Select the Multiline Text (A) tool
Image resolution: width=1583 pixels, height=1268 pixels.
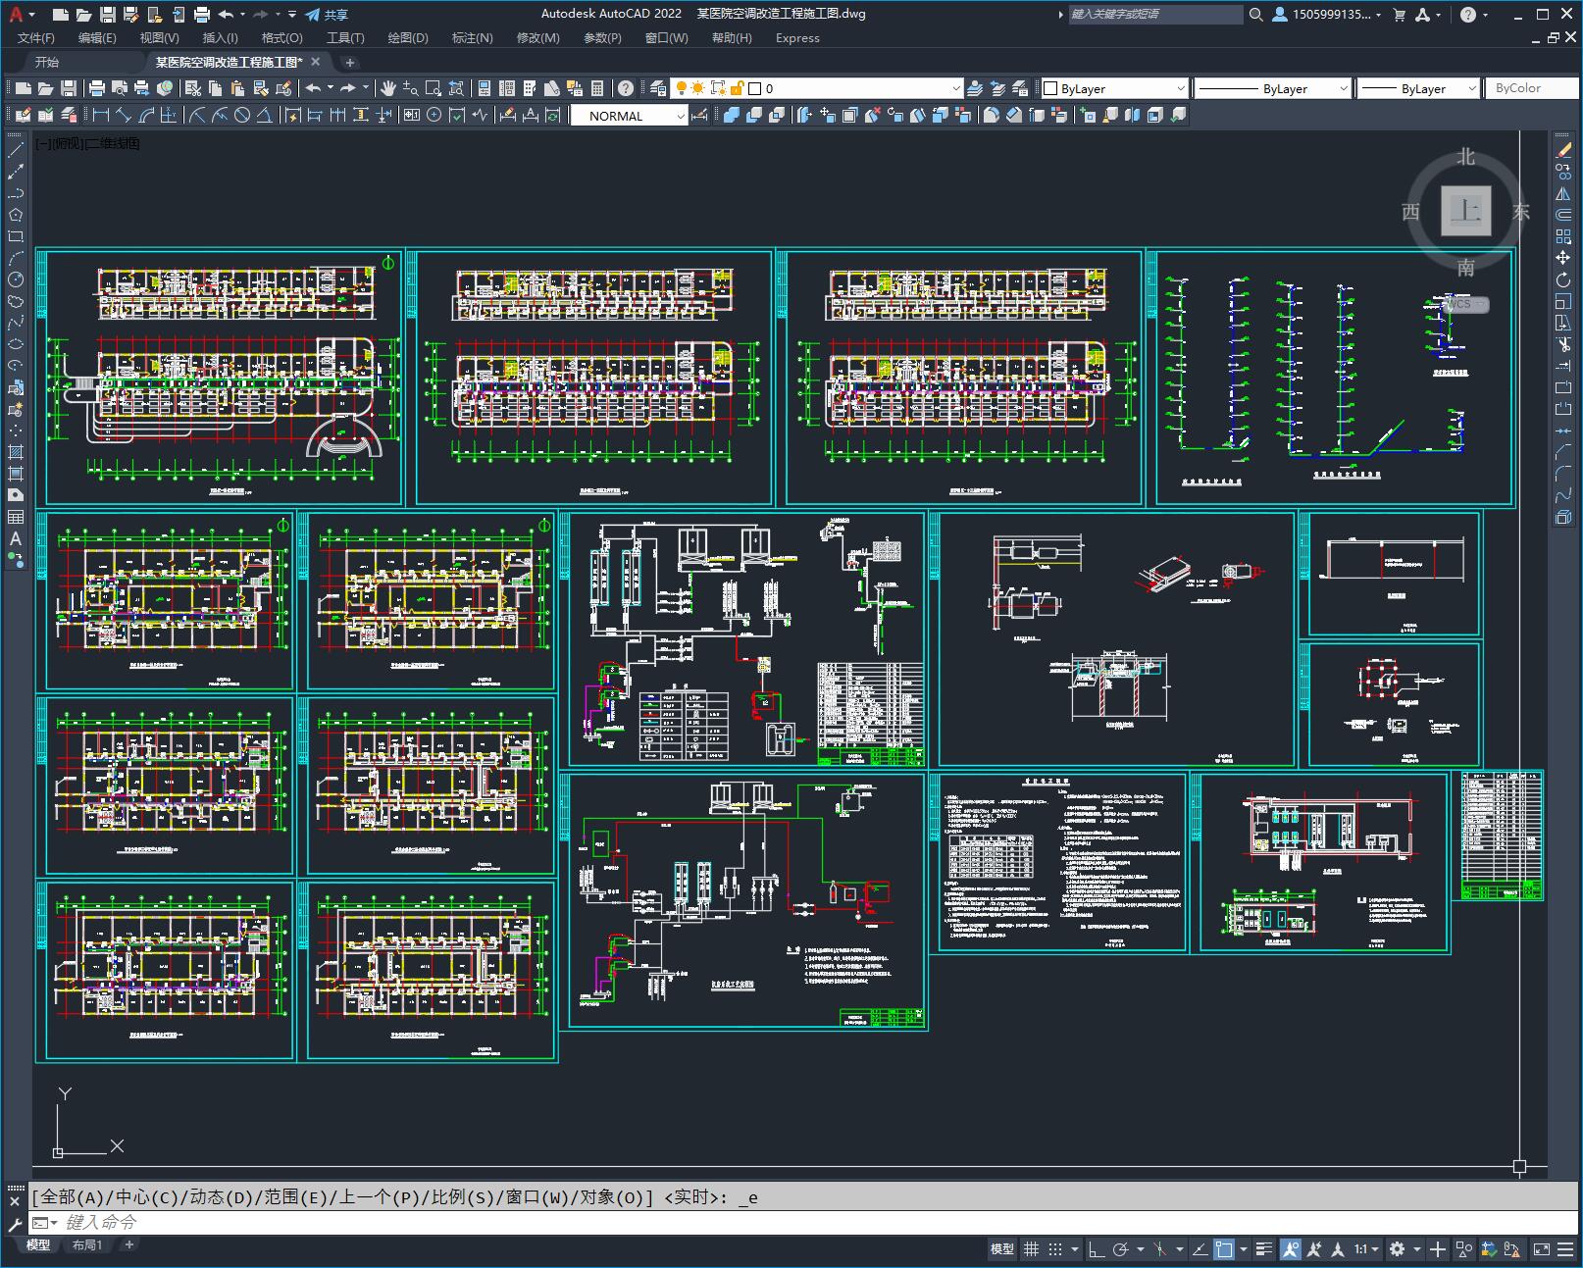point(16,538)
